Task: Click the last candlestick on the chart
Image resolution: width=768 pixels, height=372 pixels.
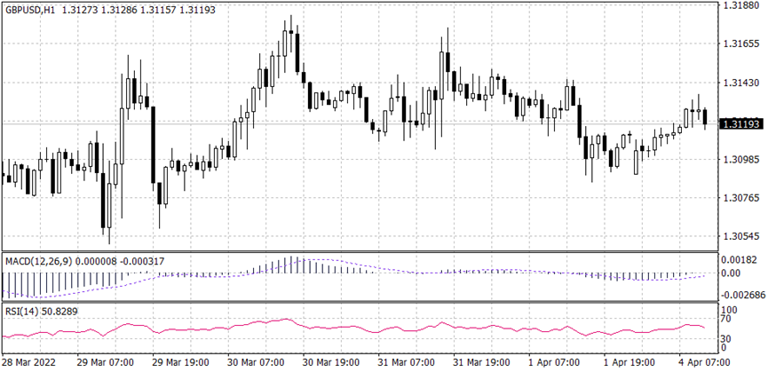Action: pos(705,117)
